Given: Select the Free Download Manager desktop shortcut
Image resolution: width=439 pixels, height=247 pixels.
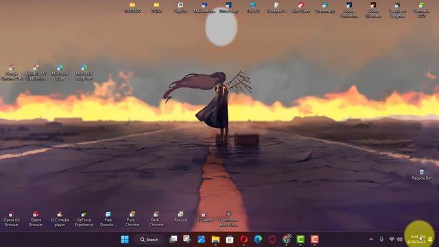Looking at the screenshot, I should (108, 219).
